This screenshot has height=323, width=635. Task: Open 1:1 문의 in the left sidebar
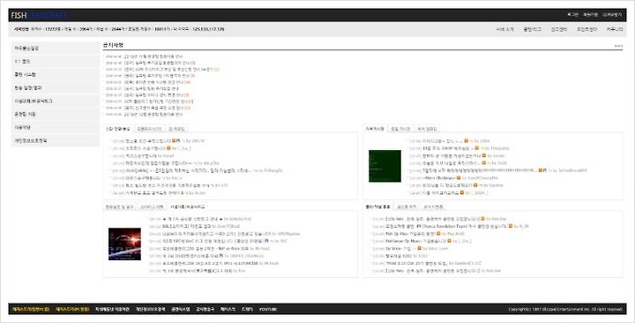pyautogui.click(x=55, y=61)
